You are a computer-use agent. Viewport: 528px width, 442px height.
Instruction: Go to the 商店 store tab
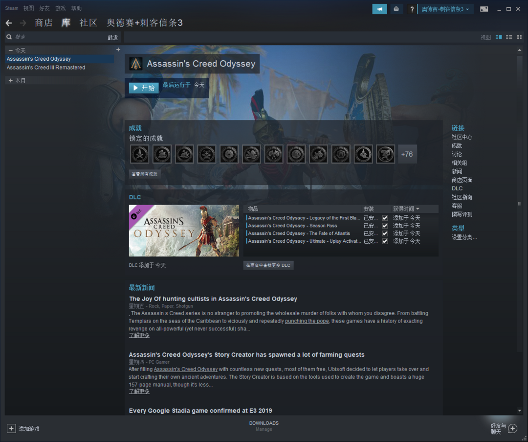[x=44, y=23]
